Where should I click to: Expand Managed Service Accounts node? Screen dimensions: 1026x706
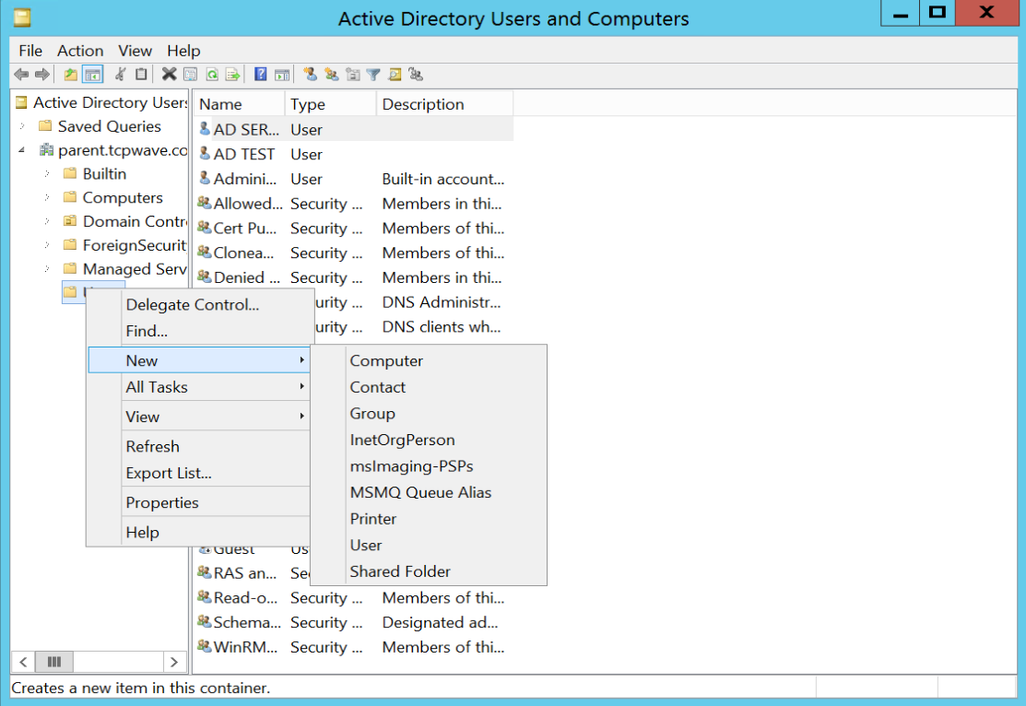coord(47,268)
